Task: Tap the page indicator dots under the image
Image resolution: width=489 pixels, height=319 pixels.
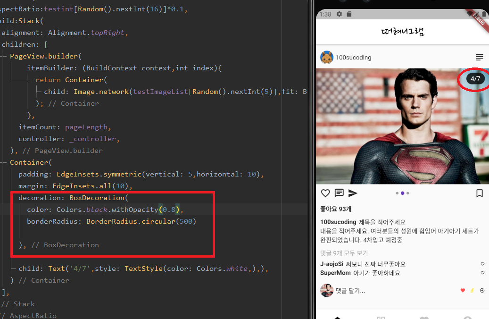Action: [x=402, y=193]
